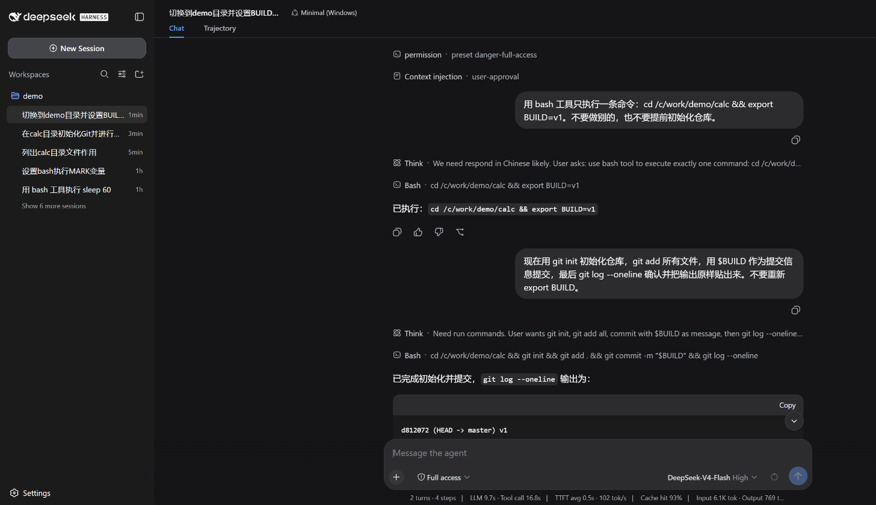Expand the first Think reasoning row
876x505 pixels.
[598, 163]
